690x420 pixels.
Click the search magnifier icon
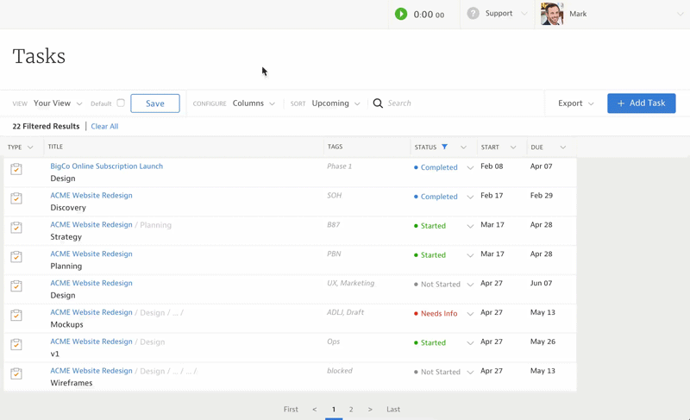(x=378, y=103)
